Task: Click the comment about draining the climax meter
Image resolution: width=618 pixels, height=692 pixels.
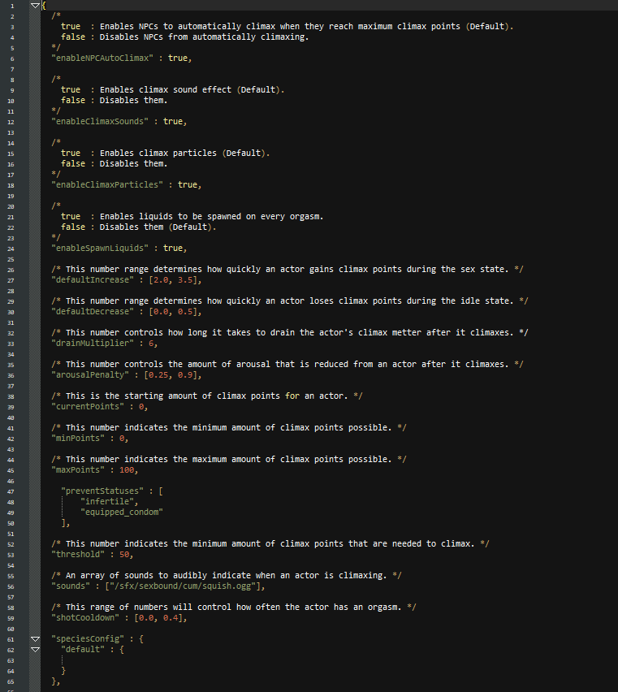Action: pyautogui.click(x=290, y=333)
